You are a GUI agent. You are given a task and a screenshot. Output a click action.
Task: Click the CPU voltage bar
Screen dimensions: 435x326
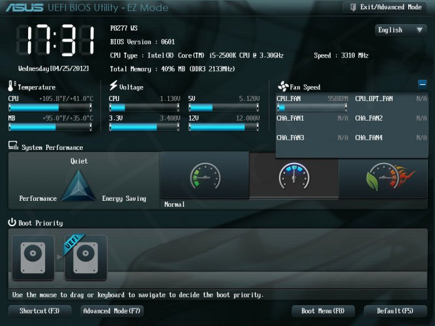[144, 108]
